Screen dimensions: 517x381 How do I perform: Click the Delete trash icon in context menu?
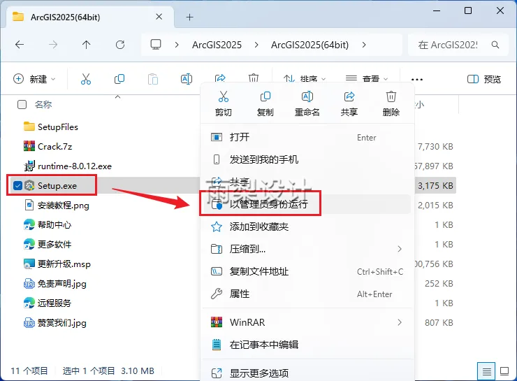[x=391, y=96]
